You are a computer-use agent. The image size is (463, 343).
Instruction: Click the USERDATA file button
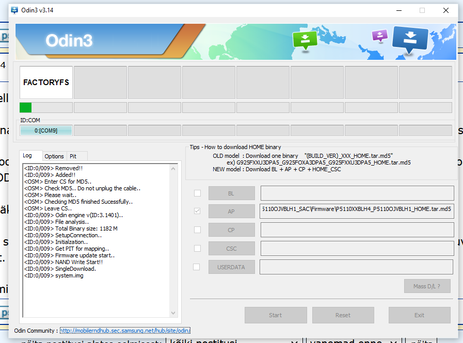click(231, 267)
